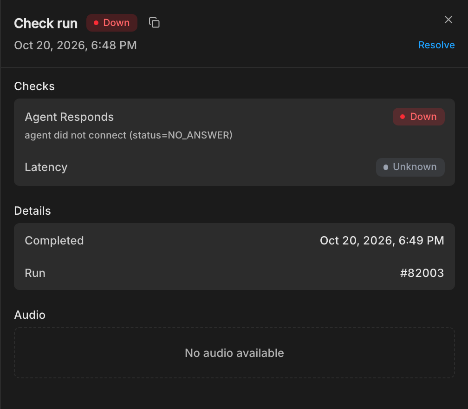Select the header timestamp Oct 20, 2026, 6:48 PM
Image resolution: width=468 pixels, height=409 pixels.
click(76, 46)
